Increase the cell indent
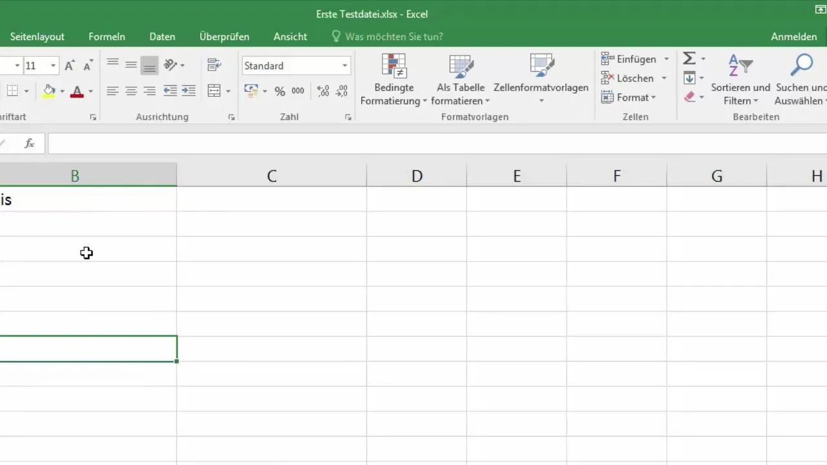 pos(189,91)
